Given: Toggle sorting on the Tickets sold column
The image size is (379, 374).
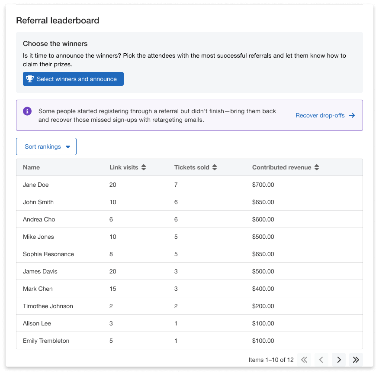Looking at the screenshot, I should 215,167.
